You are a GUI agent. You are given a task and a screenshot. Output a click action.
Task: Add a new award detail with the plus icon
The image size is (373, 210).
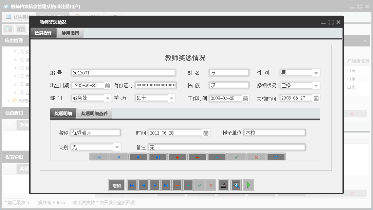coord(178,157)
